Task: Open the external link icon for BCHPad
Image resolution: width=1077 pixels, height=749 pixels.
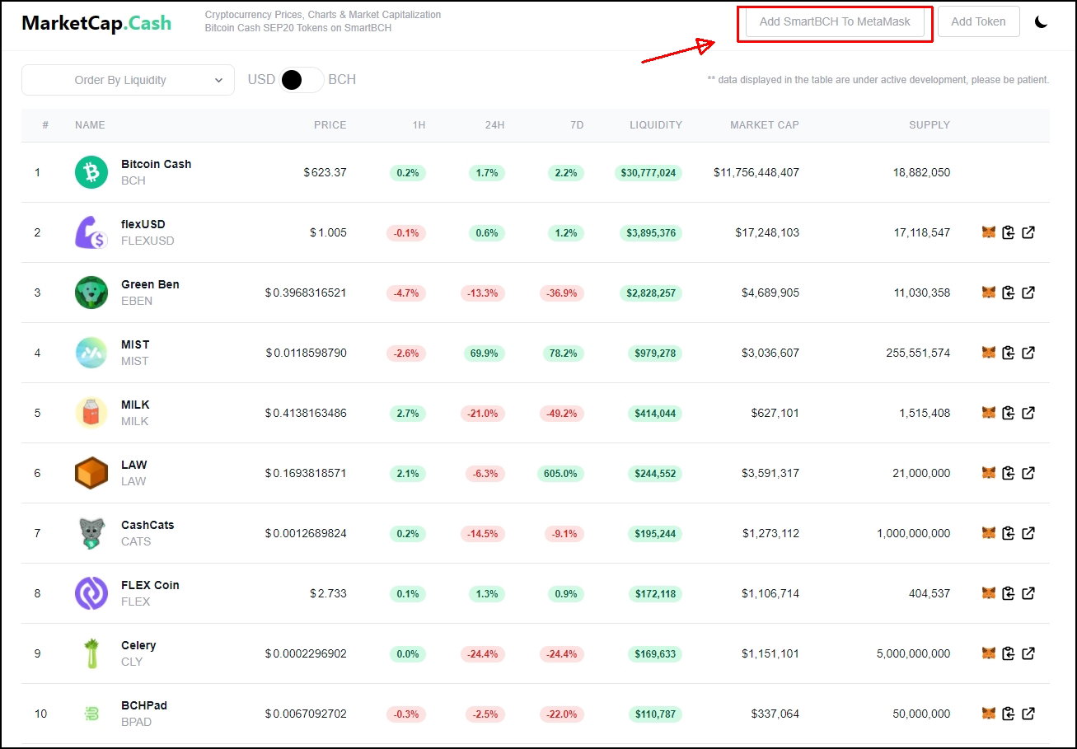Action: [1028, 714]
